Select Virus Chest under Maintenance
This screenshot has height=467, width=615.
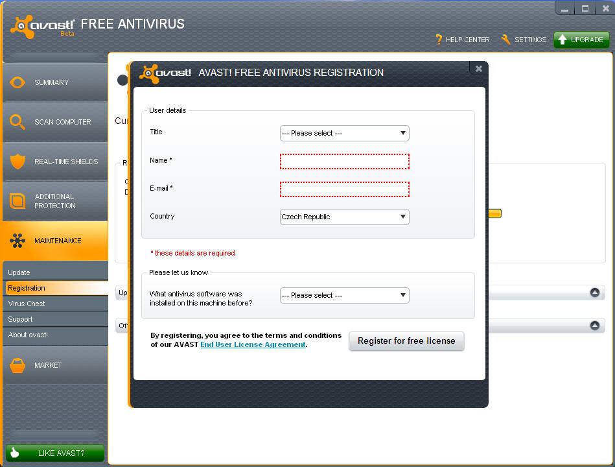[x=55, y=304]
